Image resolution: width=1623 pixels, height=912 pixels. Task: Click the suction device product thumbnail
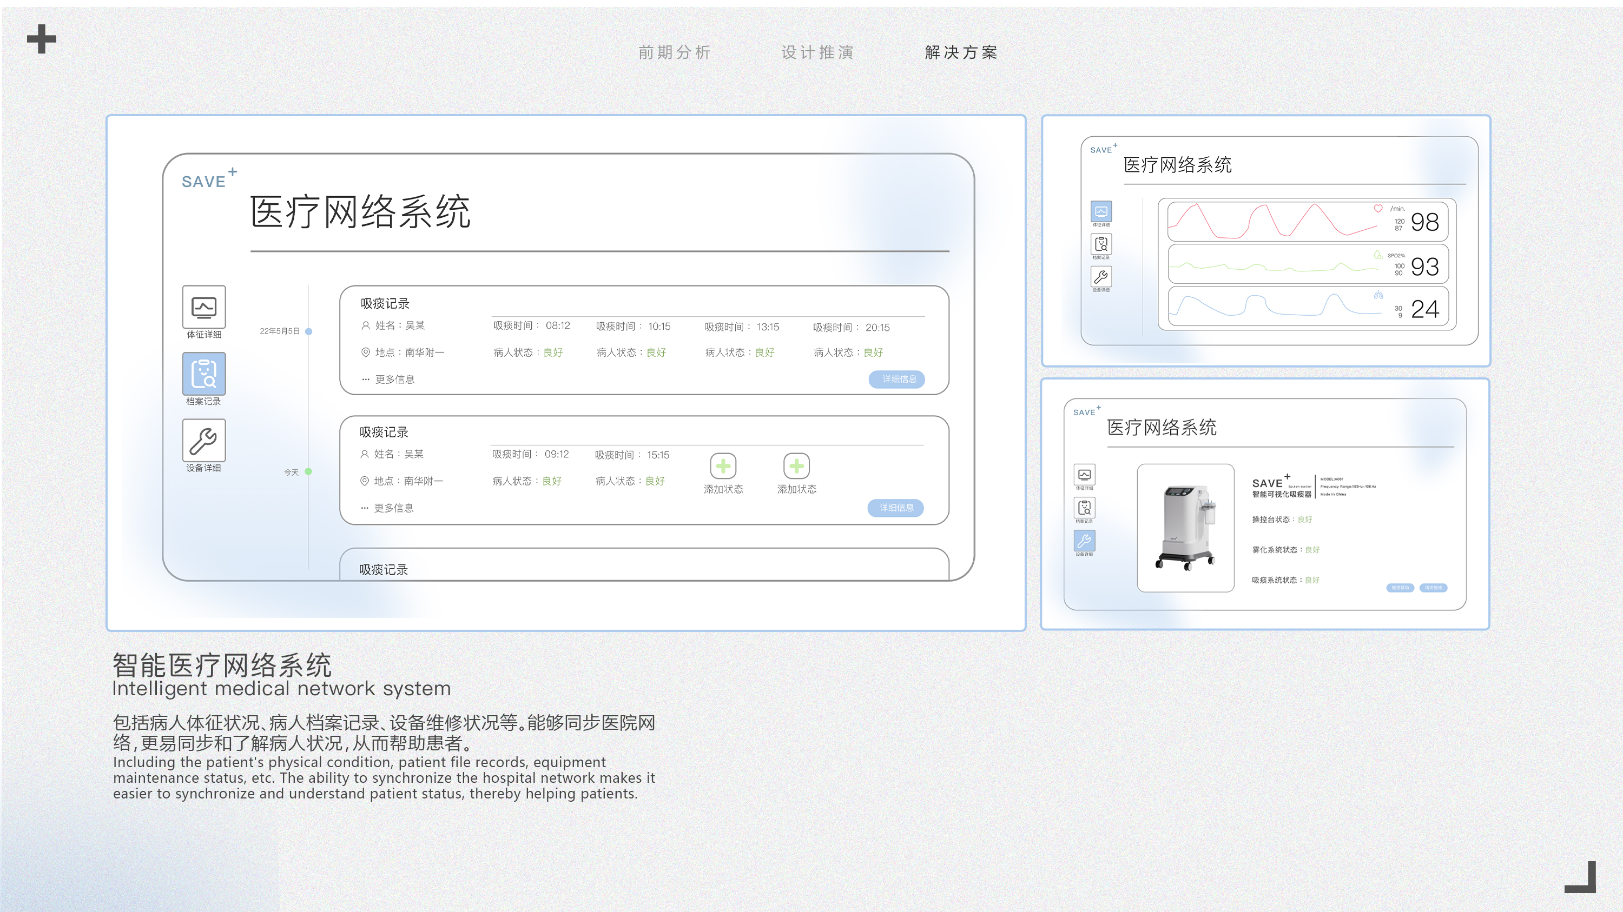pyautogui.click(x=1185, y=528)
